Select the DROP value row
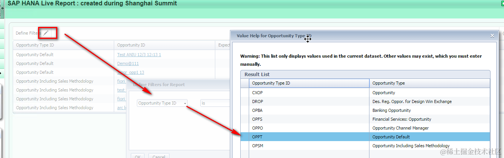The width and height of the screenshot is (504, 158). [x=365, y=101]
